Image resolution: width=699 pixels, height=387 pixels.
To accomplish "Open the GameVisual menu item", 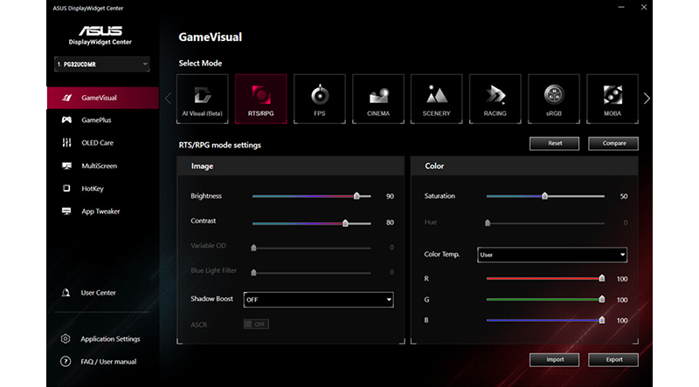I will coord(102,98).
